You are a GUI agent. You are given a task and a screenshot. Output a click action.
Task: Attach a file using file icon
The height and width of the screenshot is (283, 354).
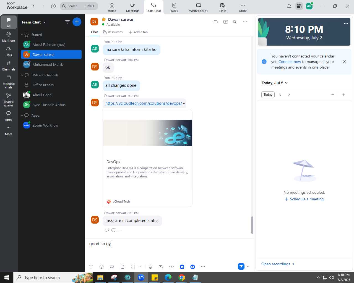(x=123, y=267)
